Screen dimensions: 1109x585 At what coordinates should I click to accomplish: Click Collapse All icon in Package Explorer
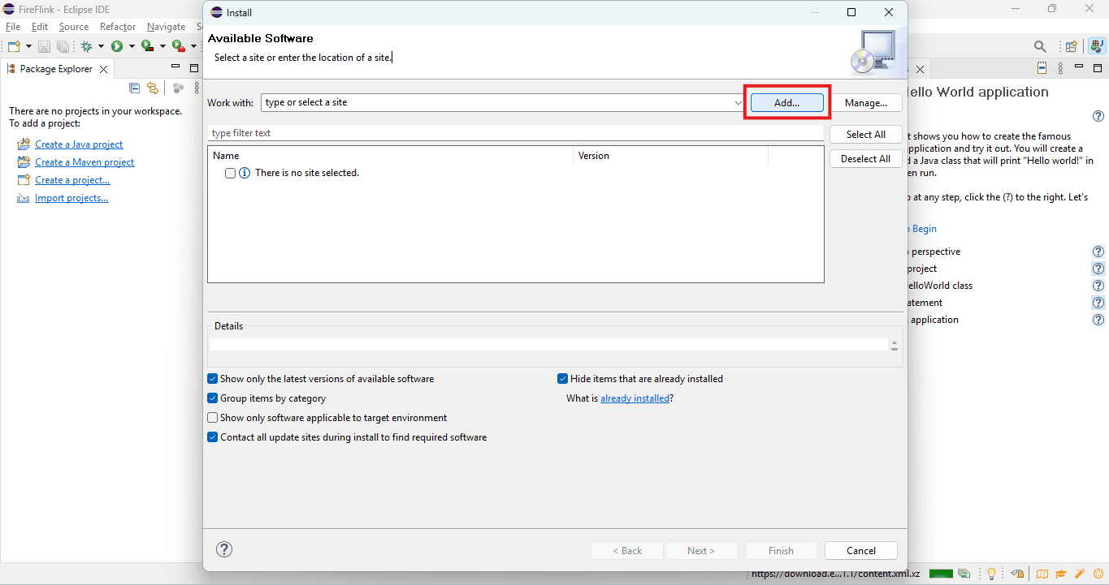(135, 88)
